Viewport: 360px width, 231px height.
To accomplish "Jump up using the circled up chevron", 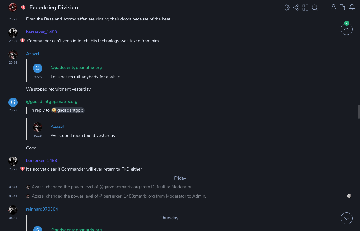I will click(x=346, y=29).
